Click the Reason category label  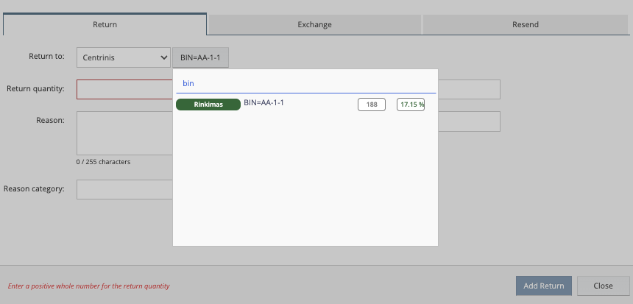34,188
